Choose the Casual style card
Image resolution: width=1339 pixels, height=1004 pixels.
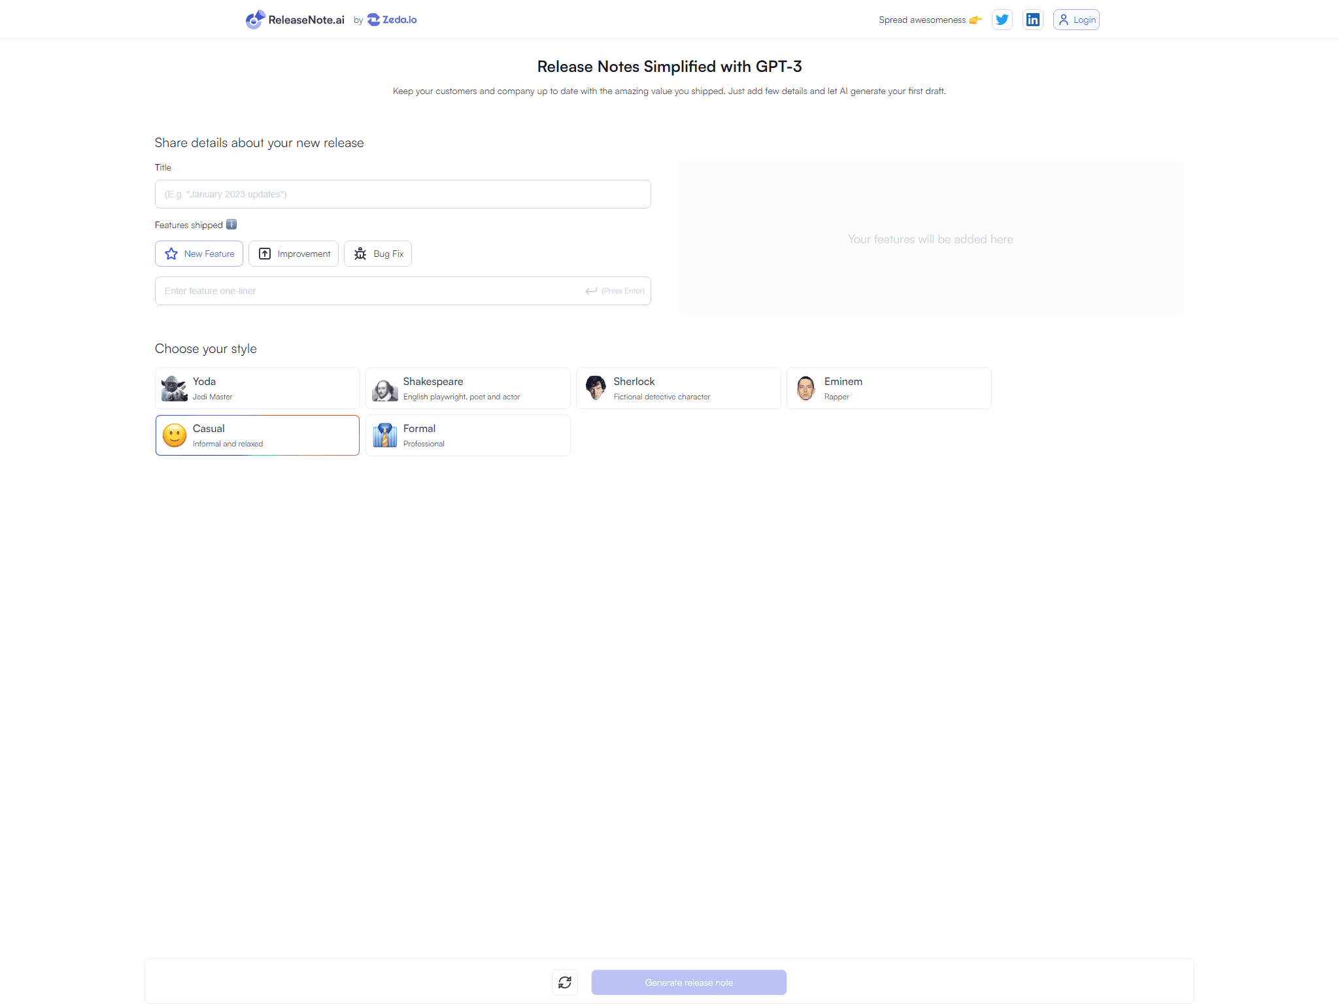258,435
